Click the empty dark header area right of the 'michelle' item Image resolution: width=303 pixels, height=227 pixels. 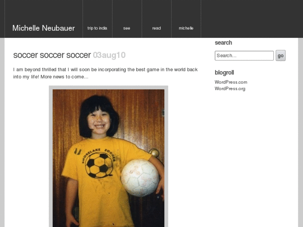click(252, 19)
